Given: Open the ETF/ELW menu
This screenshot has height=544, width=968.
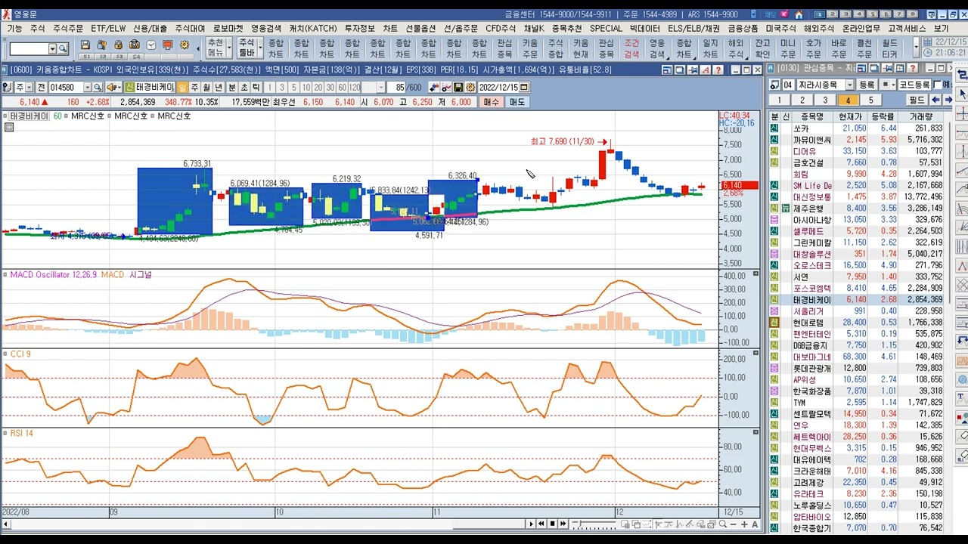Looking at the screenshot, I should point(108,28).
